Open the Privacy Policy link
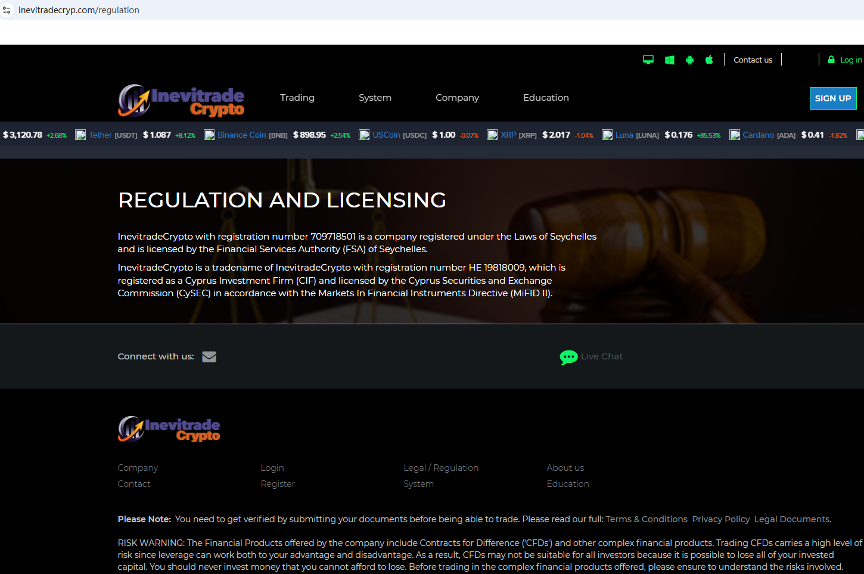This screenshot has height=574, width=864. pos(720,519)
